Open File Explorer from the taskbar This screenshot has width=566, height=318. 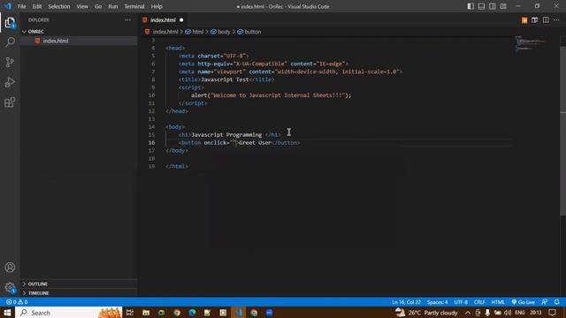[146, 313]
